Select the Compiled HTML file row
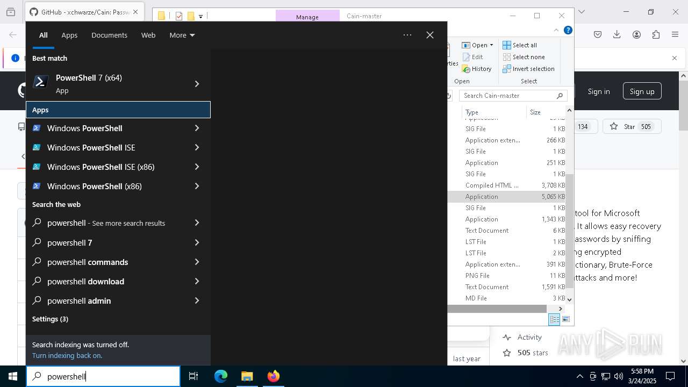The width and height of the screenshot is (688, 387). [x=506, y=185]
